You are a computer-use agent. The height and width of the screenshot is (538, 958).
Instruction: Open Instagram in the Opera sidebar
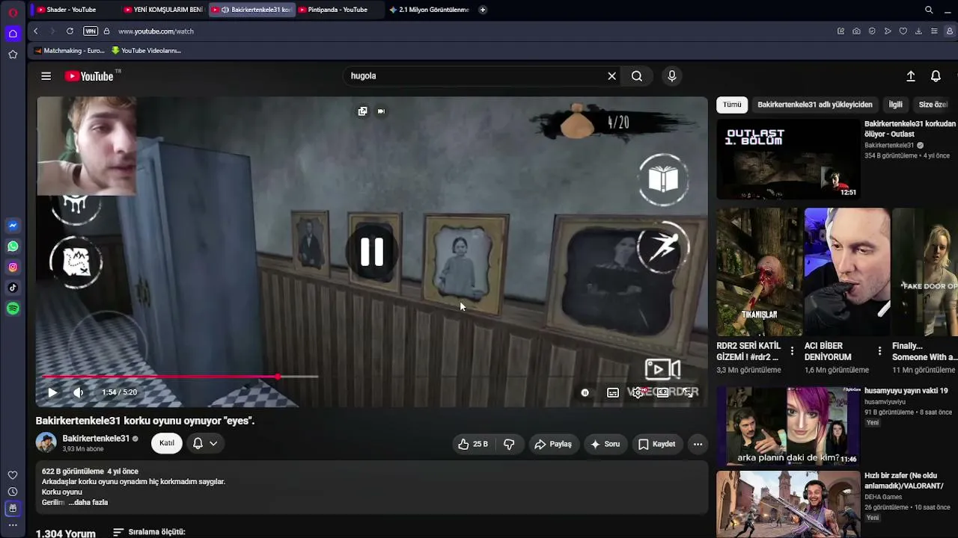[13, 268]
